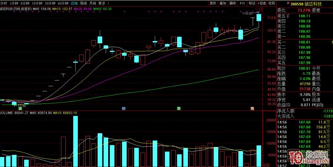
Task: Click the 财 financial marker icon
Action: (124, 108)
